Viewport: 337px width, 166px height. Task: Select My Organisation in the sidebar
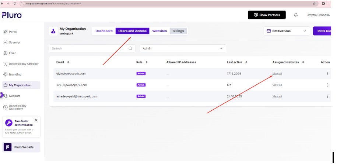[x=21, y=85]
